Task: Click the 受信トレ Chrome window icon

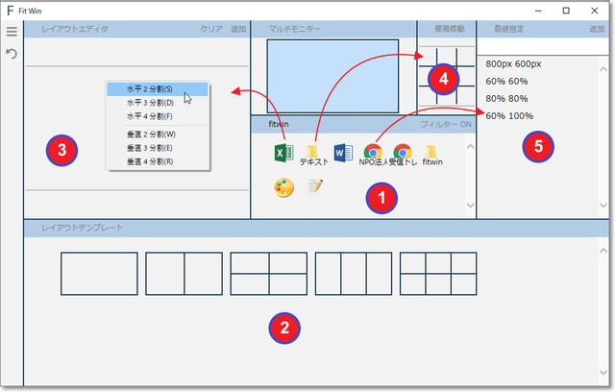Action: (x=404, y=151)
